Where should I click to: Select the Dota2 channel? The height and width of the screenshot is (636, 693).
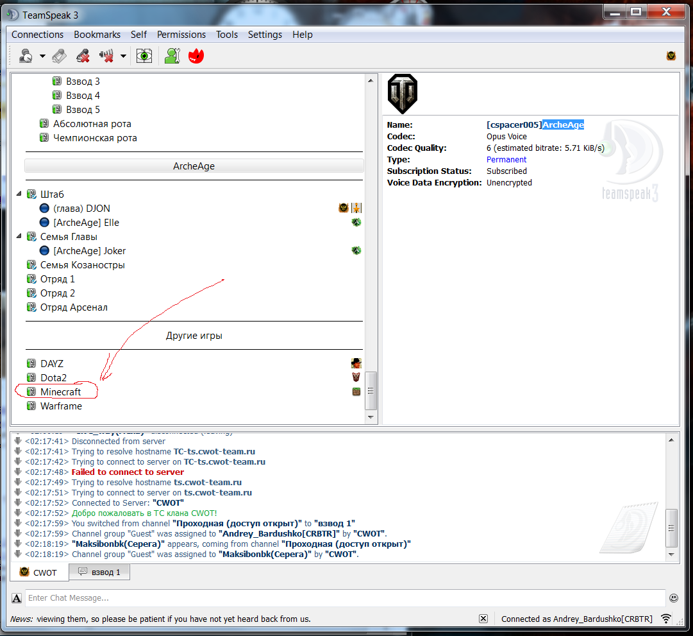coord(53,378)
